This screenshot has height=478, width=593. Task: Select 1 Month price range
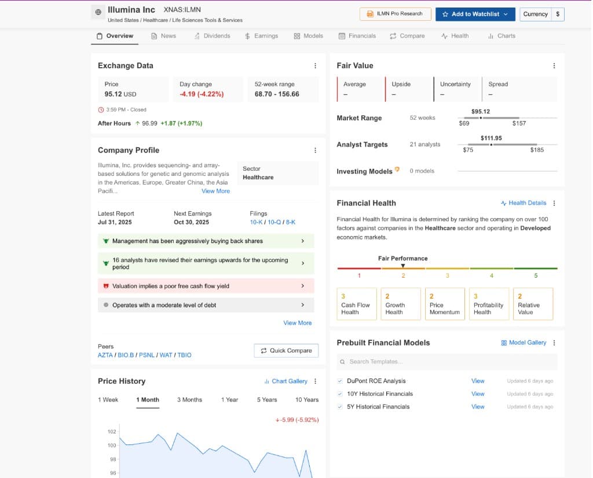click(x=148, y=400)
